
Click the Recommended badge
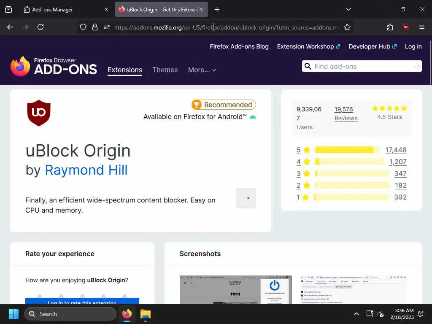click(x=224, y=105)
